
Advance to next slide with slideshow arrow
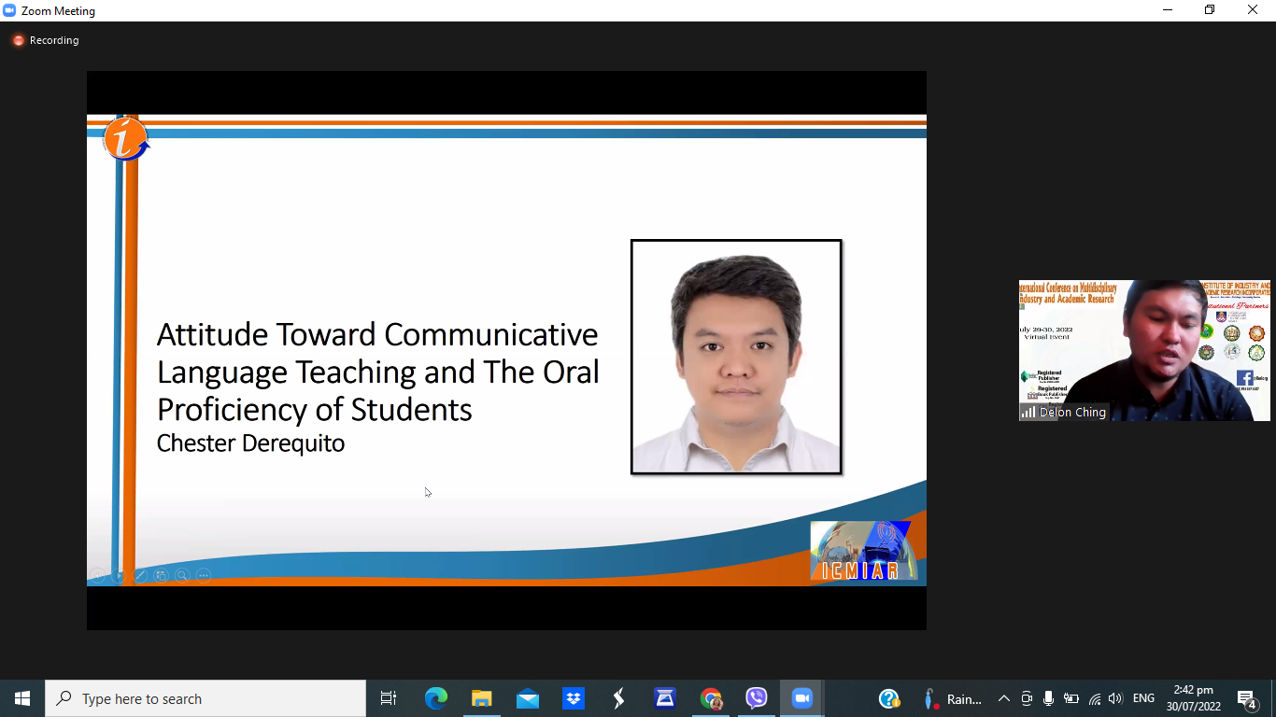point(119,575)
